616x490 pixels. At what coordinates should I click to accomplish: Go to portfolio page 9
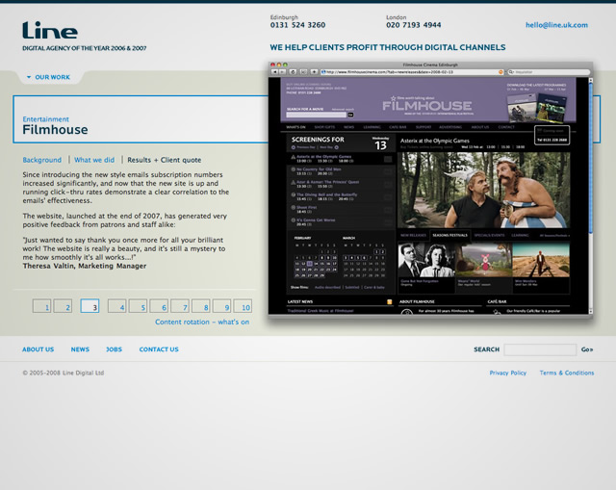(x=221, y=306)
